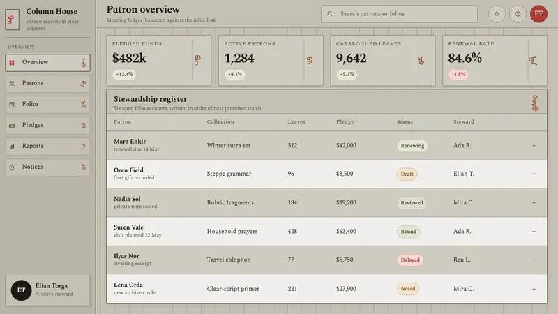
Task: Click the Stewardship register script glyph
Action: (534, 103)
